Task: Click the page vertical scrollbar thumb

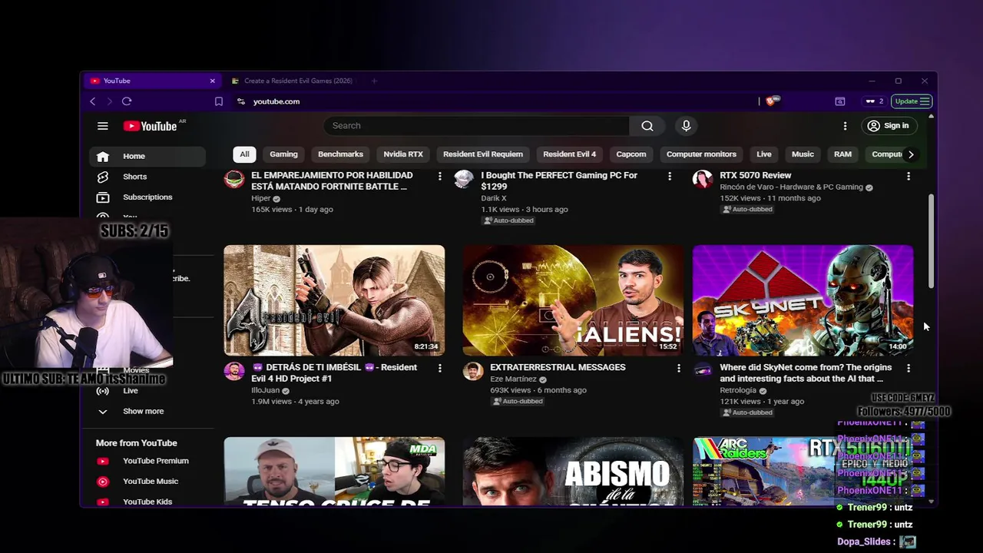Action: [x=931, y=241]
